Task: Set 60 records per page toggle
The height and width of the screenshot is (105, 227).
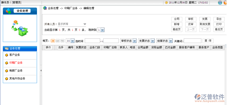Action: [x=57, y=41]
